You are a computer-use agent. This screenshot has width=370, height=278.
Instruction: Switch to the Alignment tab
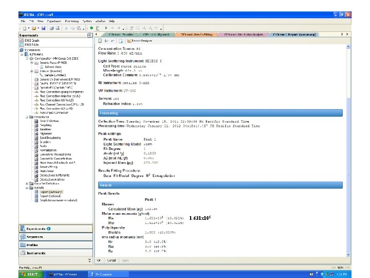(x=156, y=34)
